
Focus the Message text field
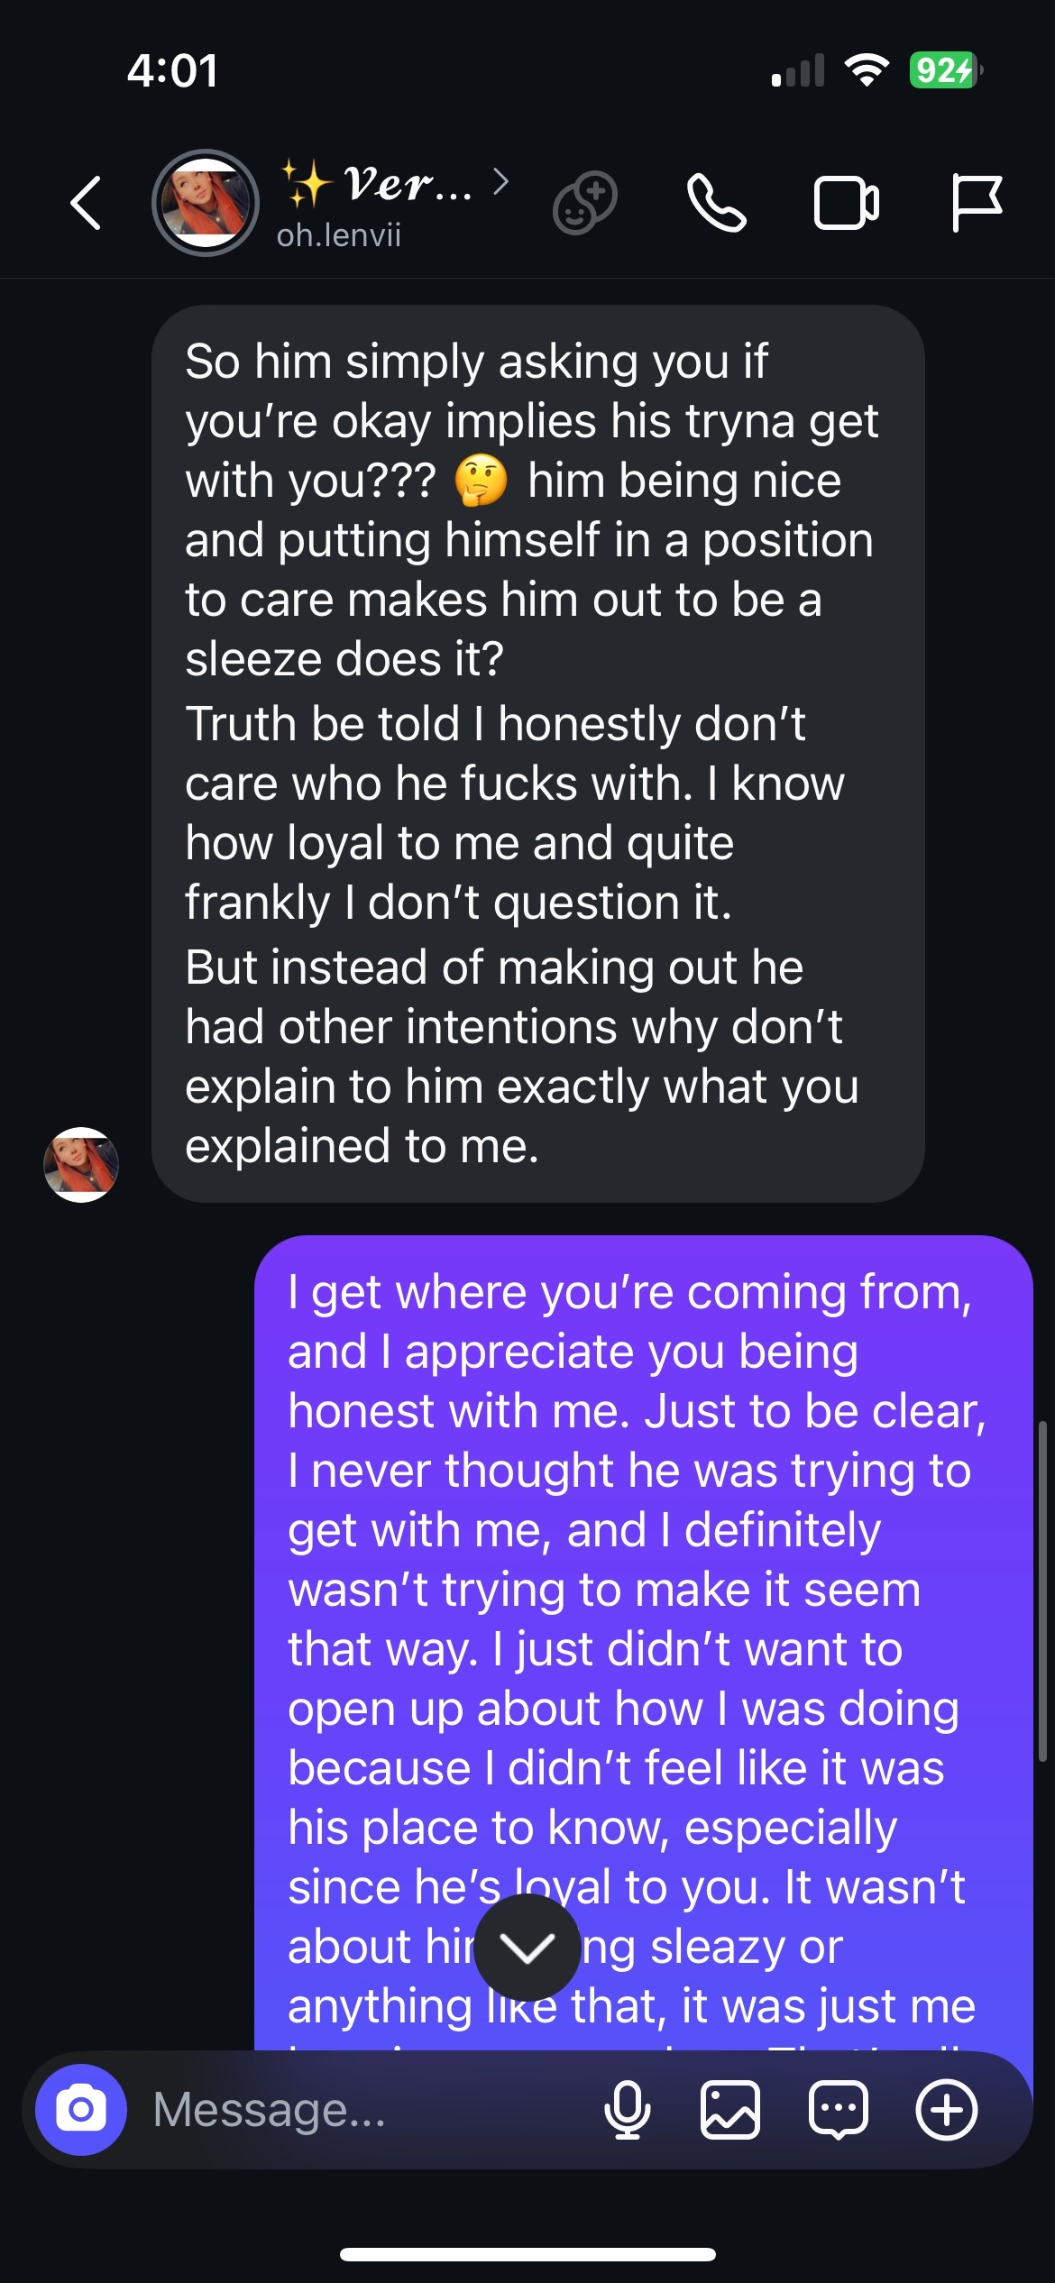(x=361, y=2109)
